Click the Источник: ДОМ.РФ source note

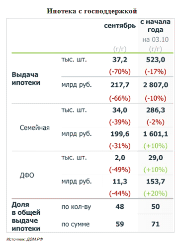pyautogui.click(x=25, y=239)
